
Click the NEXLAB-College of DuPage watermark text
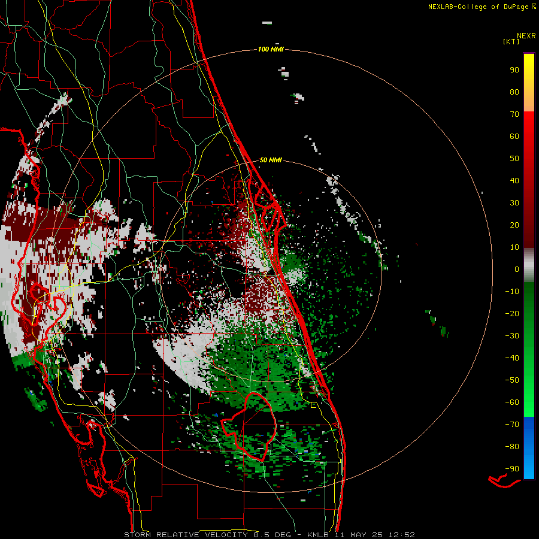pyautogui.click(x=482, y=7)
